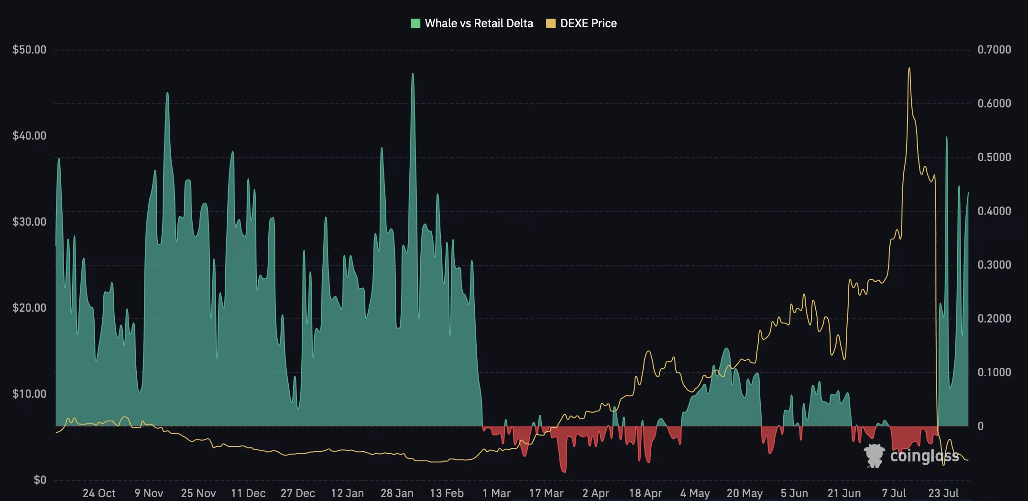1028x501 pixels.
Task: Select the 5 Jun date label
Action: pos(794,493)
